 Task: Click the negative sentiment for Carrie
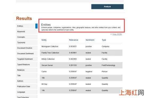89,72
